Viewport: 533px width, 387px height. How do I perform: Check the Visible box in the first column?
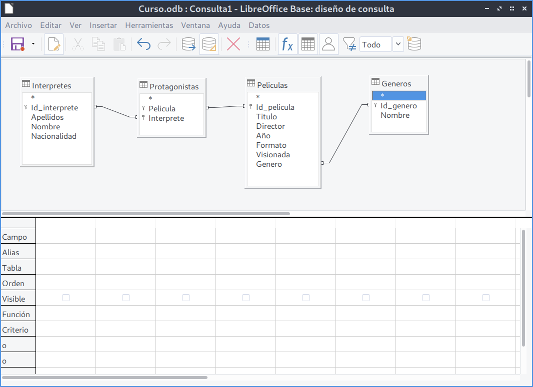[x=66, y=298]
